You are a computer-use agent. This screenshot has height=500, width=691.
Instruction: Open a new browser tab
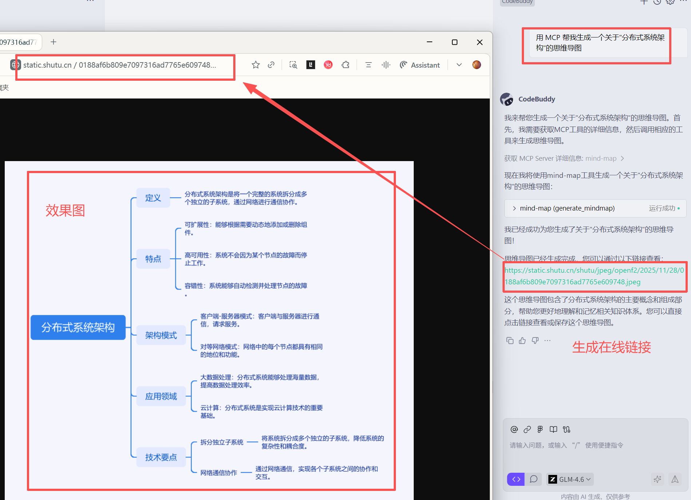click(53, 41)
